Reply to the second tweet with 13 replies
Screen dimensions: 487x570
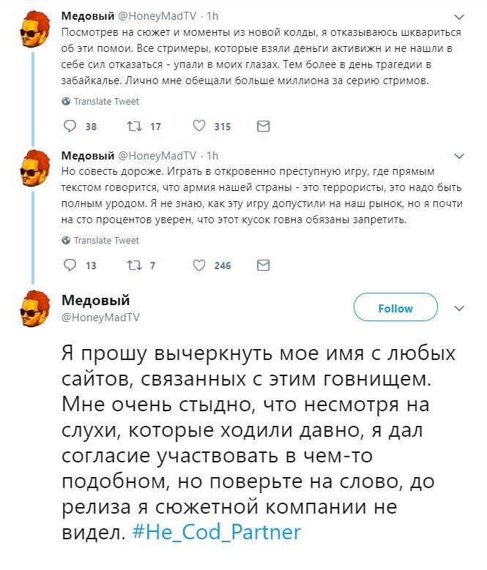pos(70,266)
